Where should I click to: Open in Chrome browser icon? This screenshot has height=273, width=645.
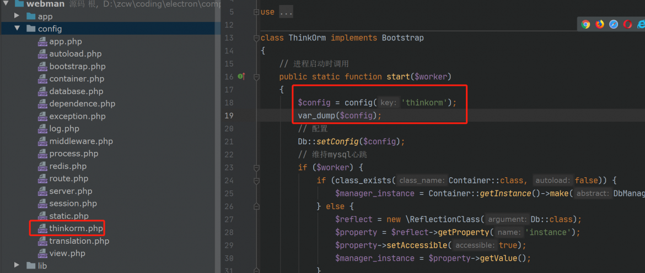[586, 24]
